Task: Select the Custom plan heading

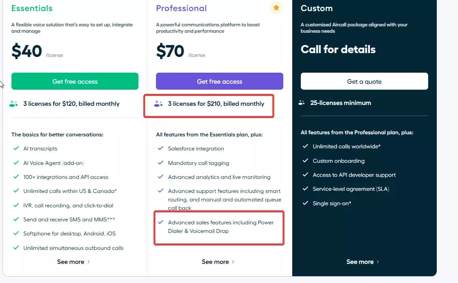Action: click(x=316, y=8)
